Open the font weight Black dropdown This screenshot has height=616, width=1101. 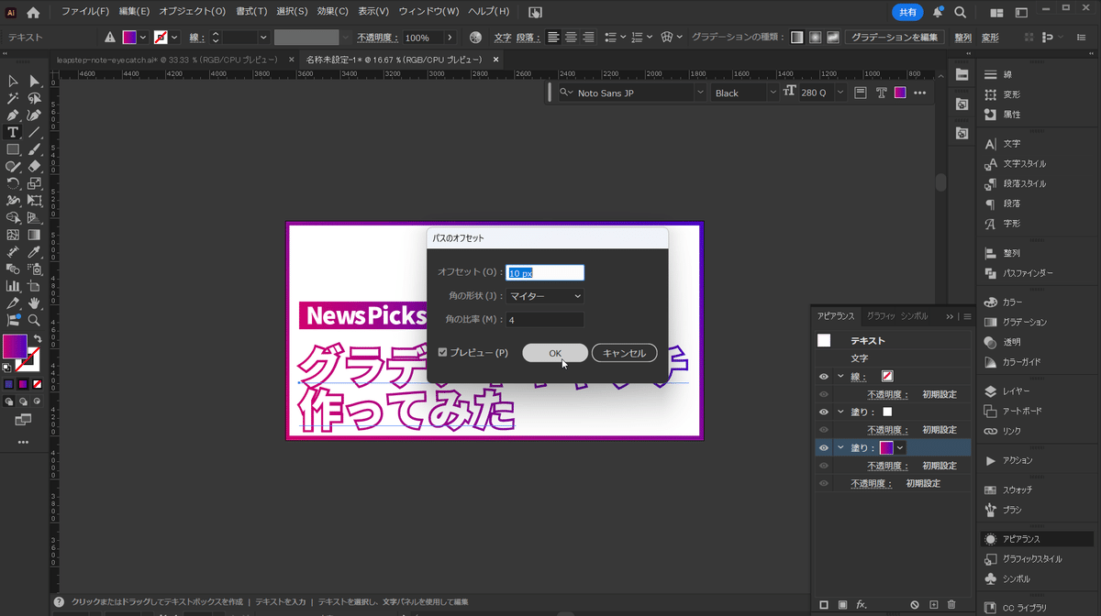[x=773, y=93]
